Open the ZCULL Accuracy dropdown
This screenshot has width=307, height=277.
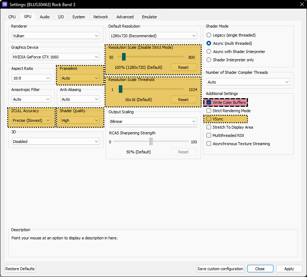pyautogui.click(x=31, y=120)
